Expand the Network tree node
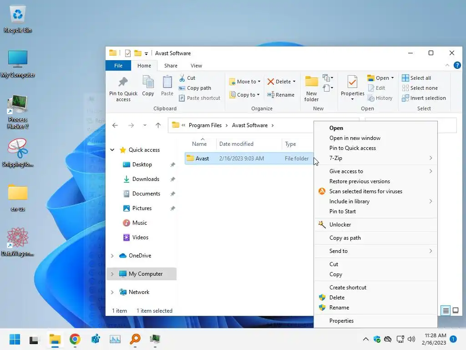This screenshot has width=466, height=350. pyautogui.click(x=112, y=292)
